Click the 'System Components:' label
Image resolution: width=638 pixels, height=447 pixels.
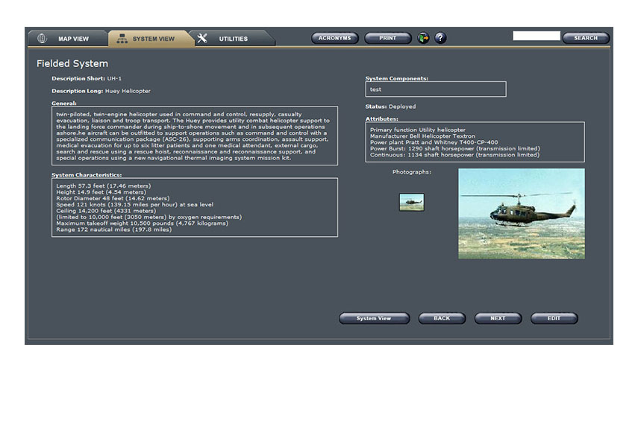pos(397,78)
